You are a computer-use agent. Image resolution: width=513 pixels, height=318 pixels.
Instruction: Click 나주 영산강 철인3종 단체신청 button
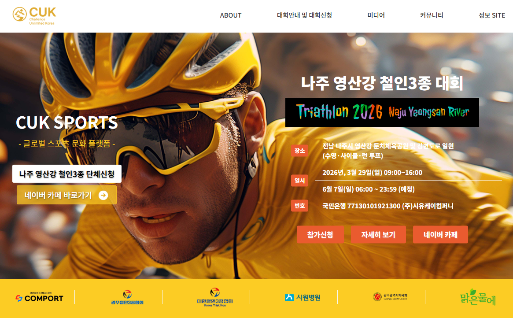click(x=67, y=174)
